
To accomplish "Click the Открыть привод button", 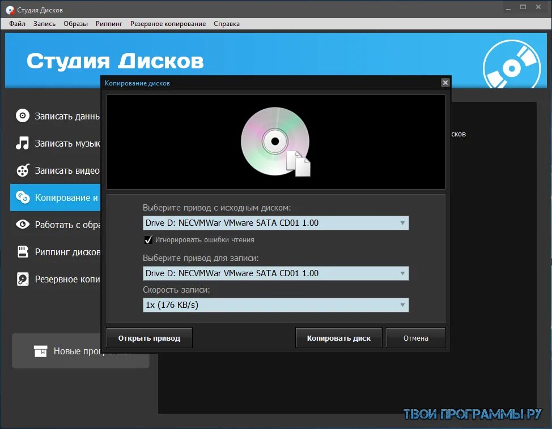I will pyautogui.click(x=149, y=338).
